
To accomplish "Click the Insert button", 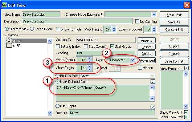I will (x=147, y=47).
